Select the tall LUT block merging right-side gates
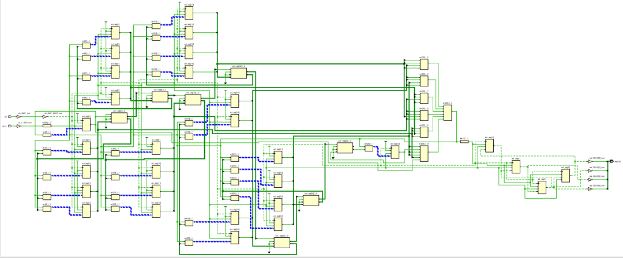 (x=448, y=113)
